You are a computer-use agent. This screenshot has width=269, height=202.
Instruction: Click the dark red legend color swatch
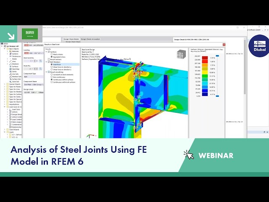[205, 58]
